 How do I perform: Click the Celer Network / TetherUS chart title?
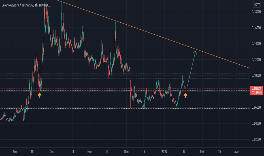pyautogui.click(x=25, y=5)
